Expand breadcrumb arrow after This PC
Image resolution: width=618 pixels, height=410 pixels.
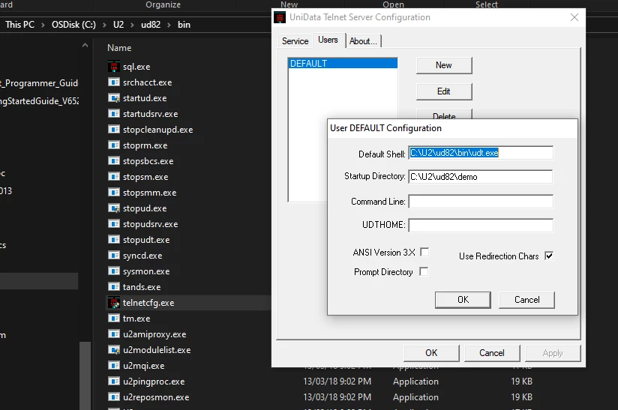[43, 25]
